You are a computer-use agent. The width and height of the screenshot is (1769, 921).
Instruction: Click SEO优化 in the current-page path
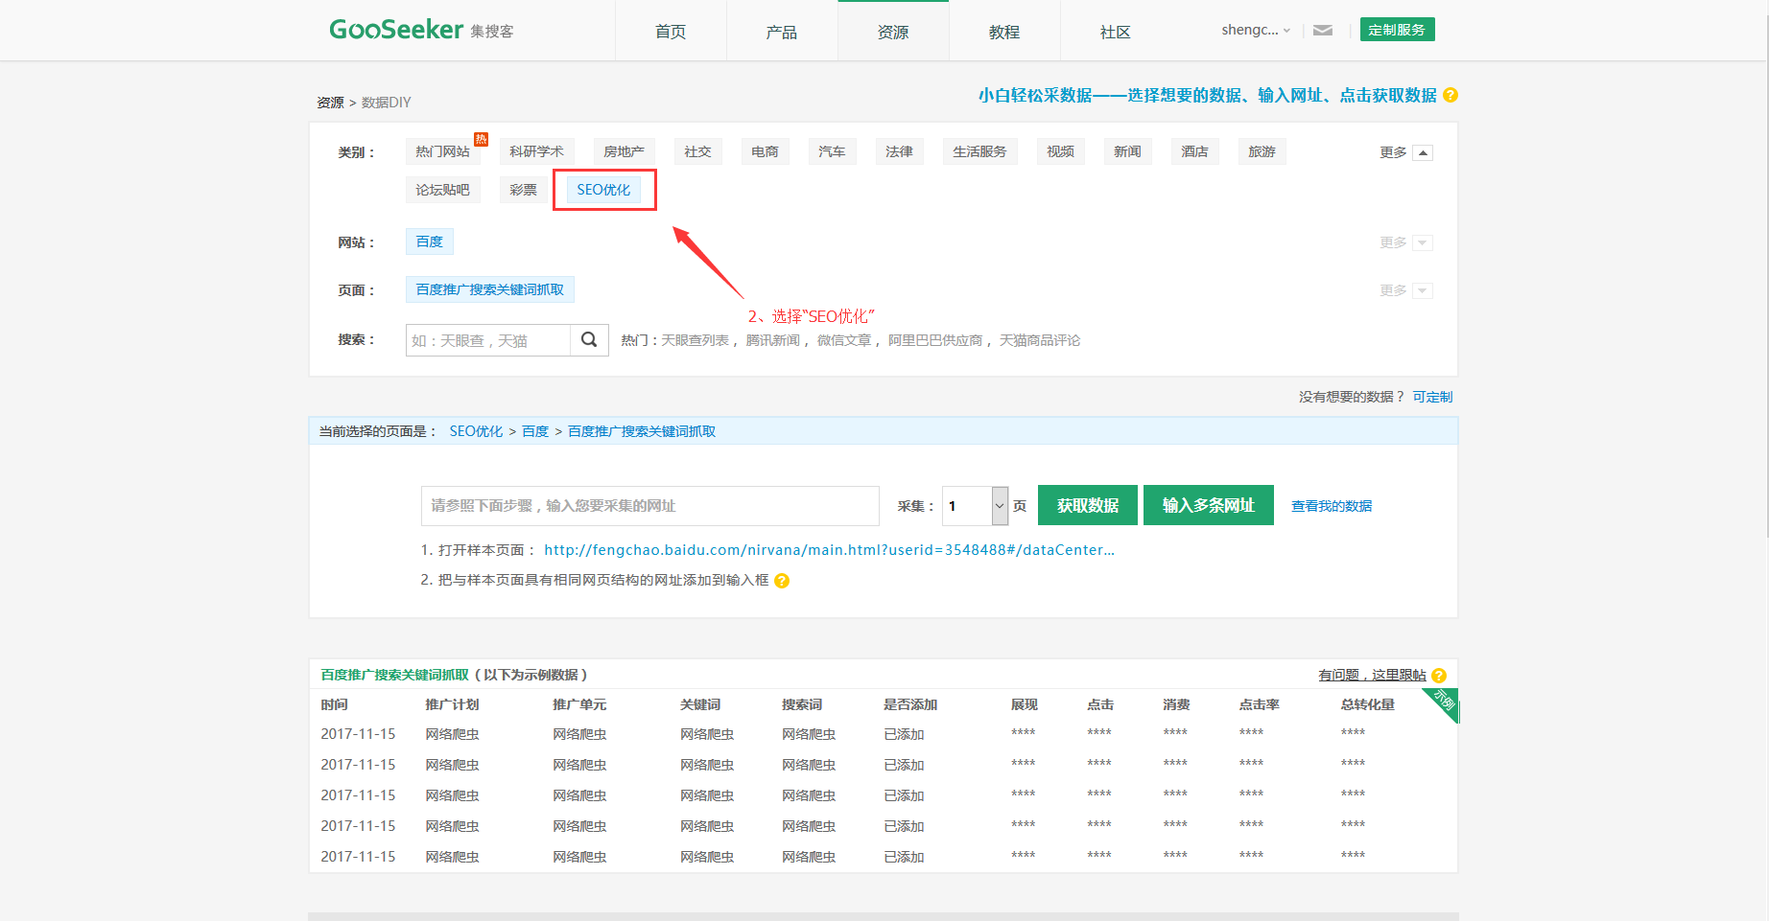click(x=476, y=431)
